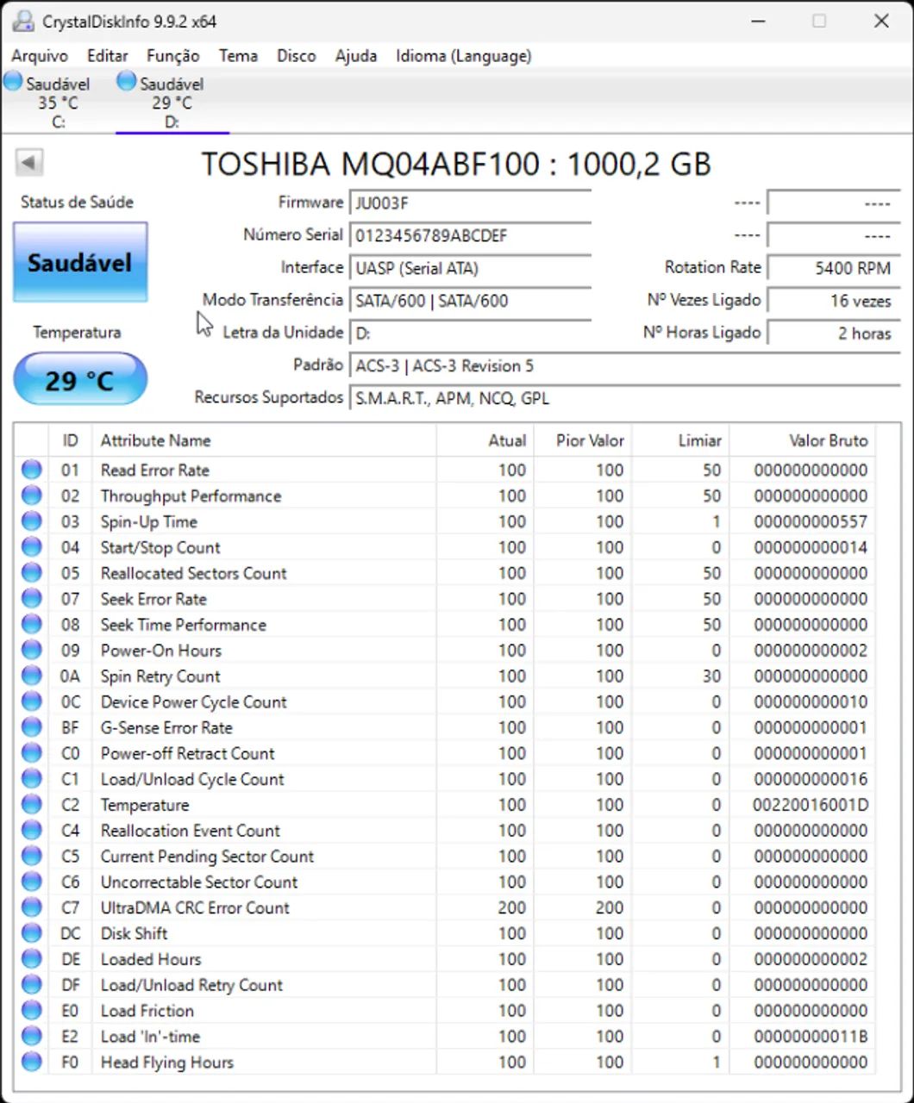Click the Limiar value 30 for Spin Retry Count
914x1103 pixels.
[711, 676]
